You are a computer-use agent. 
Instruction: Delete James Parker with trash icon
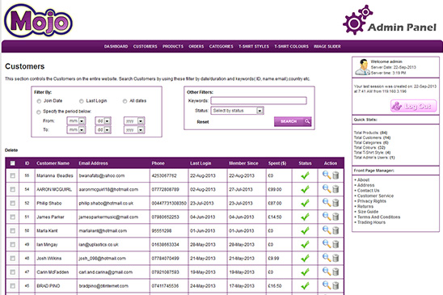coord(335,217)
